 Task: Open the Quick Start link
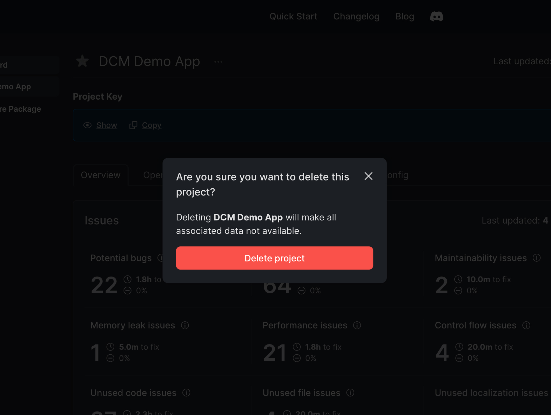click(x=293, y=16)
